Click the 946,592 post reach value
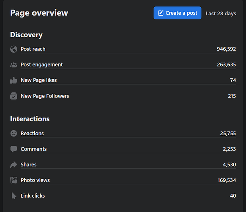This screenshot has height=212, width=246. 226,49
